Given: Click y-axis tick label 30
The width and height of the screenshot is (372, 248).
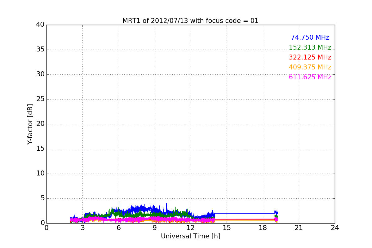Looking at the screenshot, I should click(40, 74).
